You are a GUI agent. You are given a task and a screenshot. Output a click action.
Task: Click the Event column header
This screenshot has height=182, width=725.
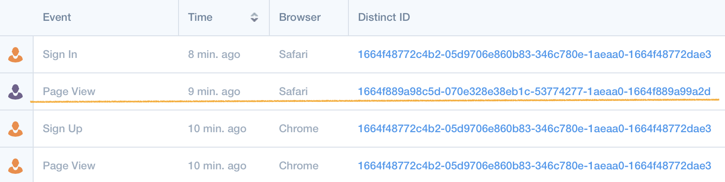click(x=57, y=17)
